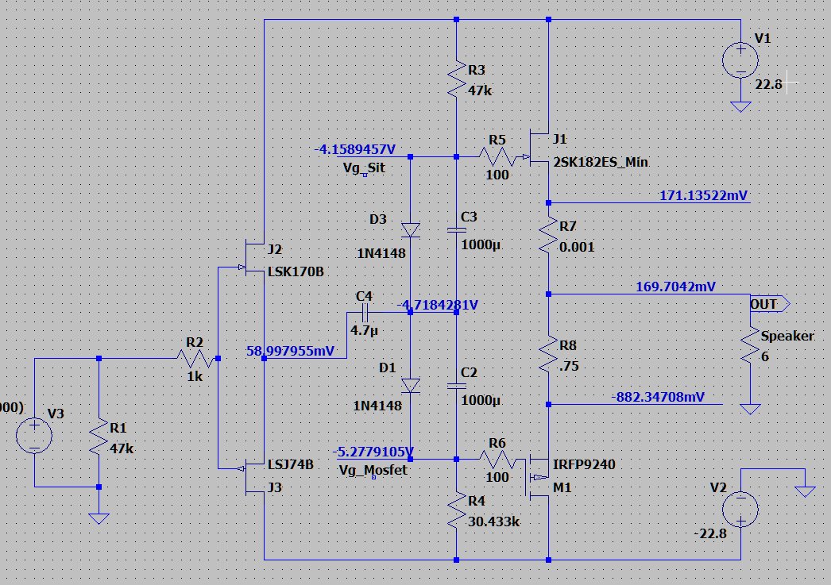Click the R5 100 ohm resistor symbol
The height and width of the screenshot is (585, 831).
click(x=497, y=156)
